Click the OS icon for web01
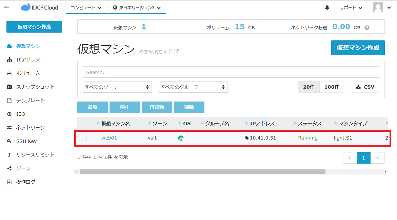Viewport: 397px width, 220px height. pyautogui.click(x=181, y=138)
